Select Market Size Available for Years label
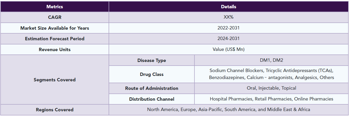The image size is (350, 117). 55,28
